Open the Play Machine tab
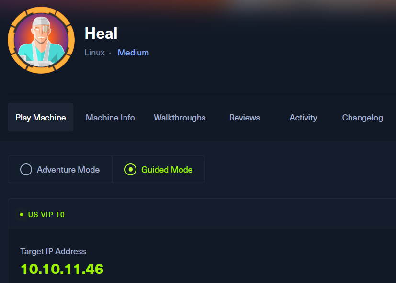 coord(40,117)
